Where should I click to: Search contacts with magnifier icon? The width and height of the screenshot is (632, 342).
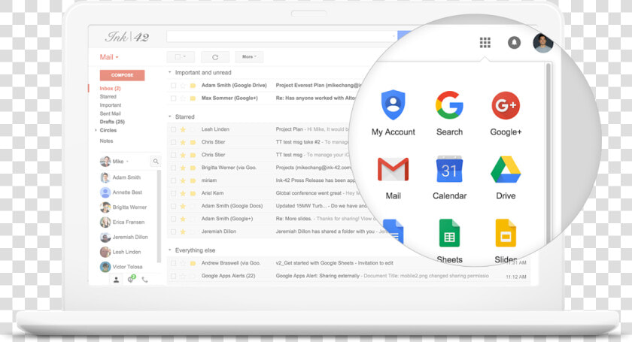tap(156, 162)
